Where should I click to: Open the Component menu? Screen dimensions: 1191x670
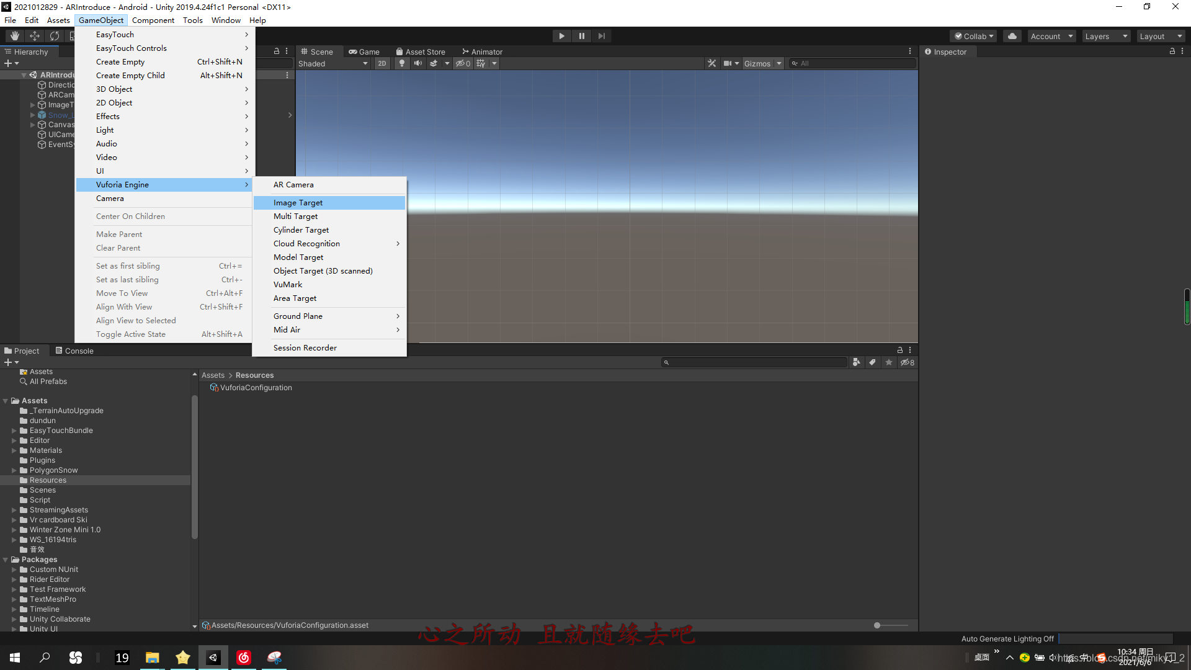pos(153,20)
